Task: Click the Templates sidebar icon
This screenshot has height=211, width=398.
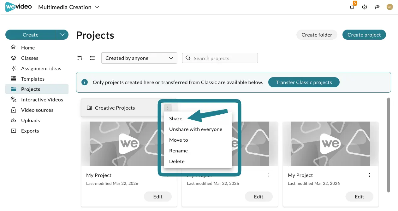Action: tap(13, 79)
